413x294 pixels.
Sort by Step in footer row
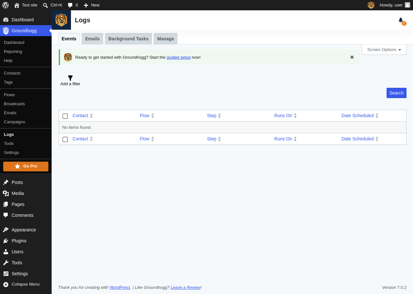tap(214, 139)
